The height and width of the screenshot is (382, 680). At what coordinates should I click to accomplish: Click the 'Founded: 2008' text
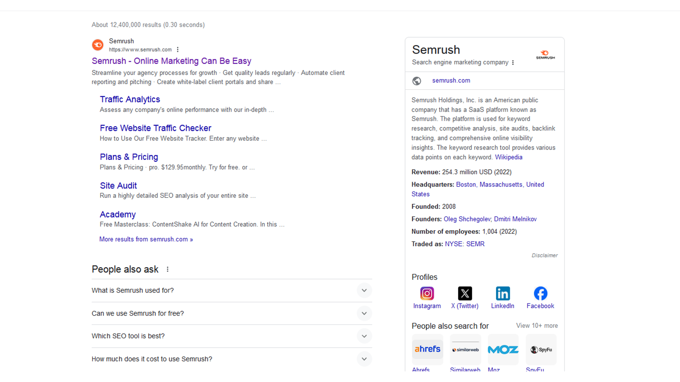coord(433,207)
